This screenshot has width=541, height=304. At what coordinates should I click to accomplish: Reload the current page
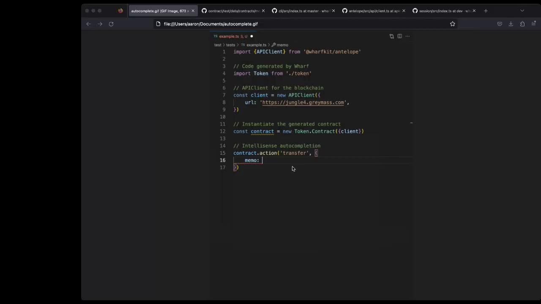(x=111, y=24)
